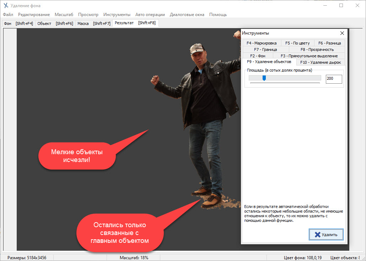Image resolution: width=366 pixels, height=261 pixels.
Task: Click the area value field showing 200
Action: click(x=334, y=79)
